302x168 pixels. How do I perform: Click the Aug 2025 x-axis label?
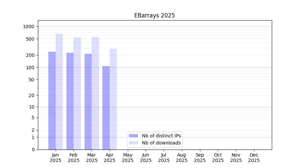click(x=182, y=158)
